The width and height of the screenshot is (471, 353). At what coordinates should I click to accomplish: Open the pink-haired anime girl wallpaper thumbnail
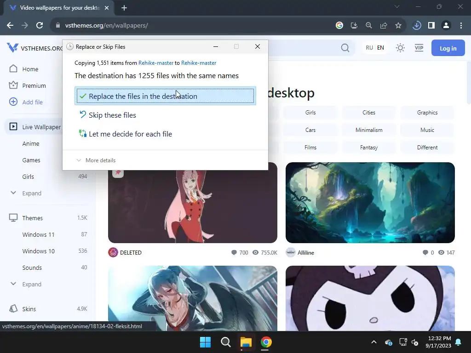pyautogui.click(x=193, y=206)
